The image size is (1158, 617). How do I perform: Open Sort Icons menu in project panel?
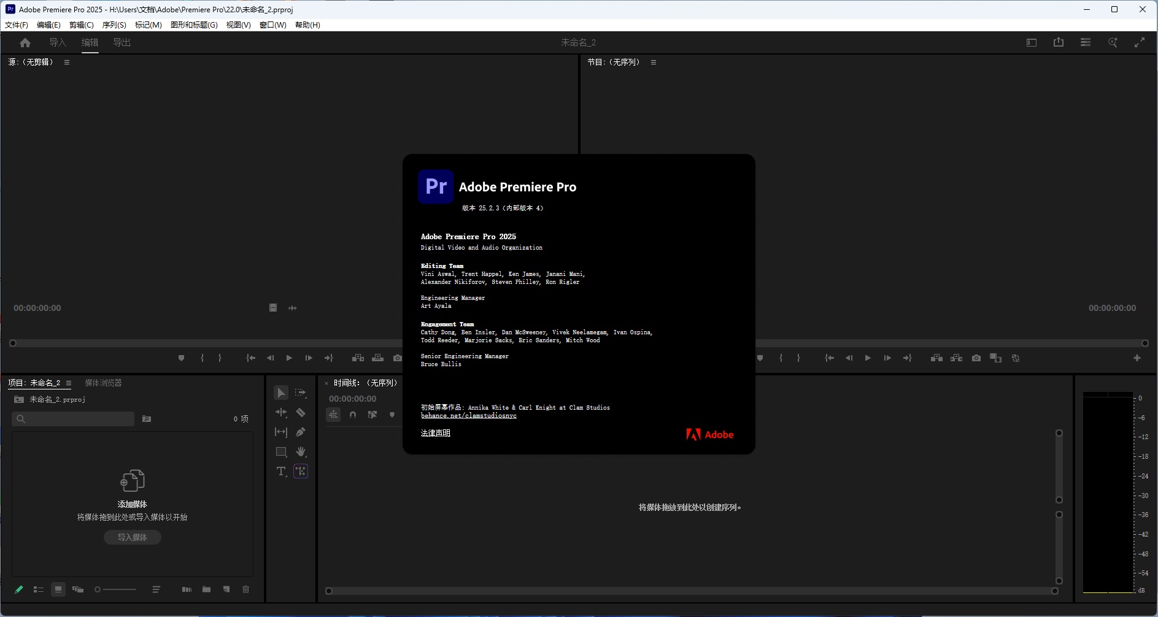coord(156,589)
